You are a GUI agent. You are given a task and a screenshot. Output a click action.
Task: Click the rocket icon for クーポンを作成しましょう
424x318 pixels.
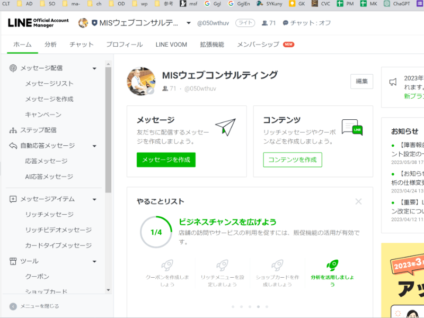167,264
